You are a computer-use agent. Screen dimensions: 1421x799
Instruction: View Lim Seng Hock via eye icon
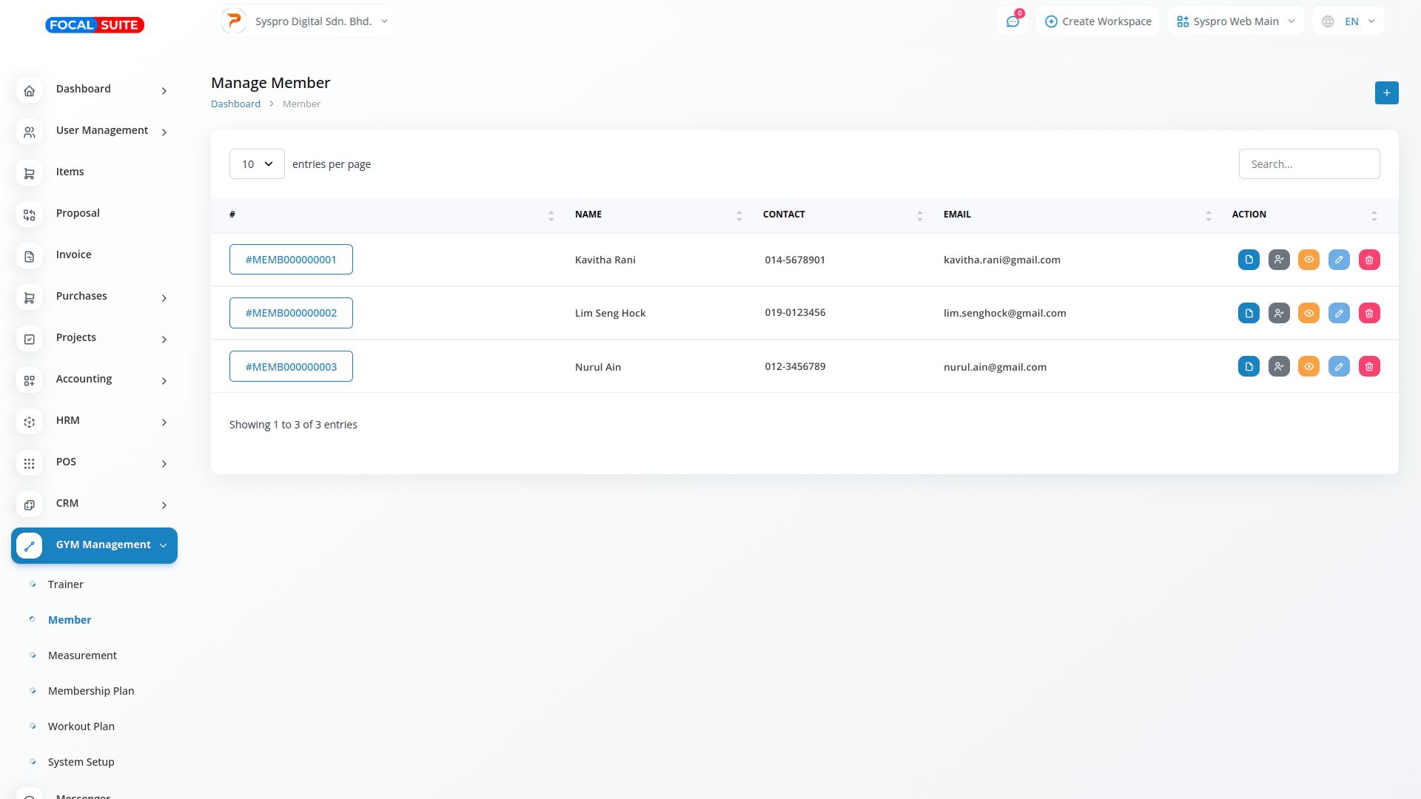(x=1309, y=313)
